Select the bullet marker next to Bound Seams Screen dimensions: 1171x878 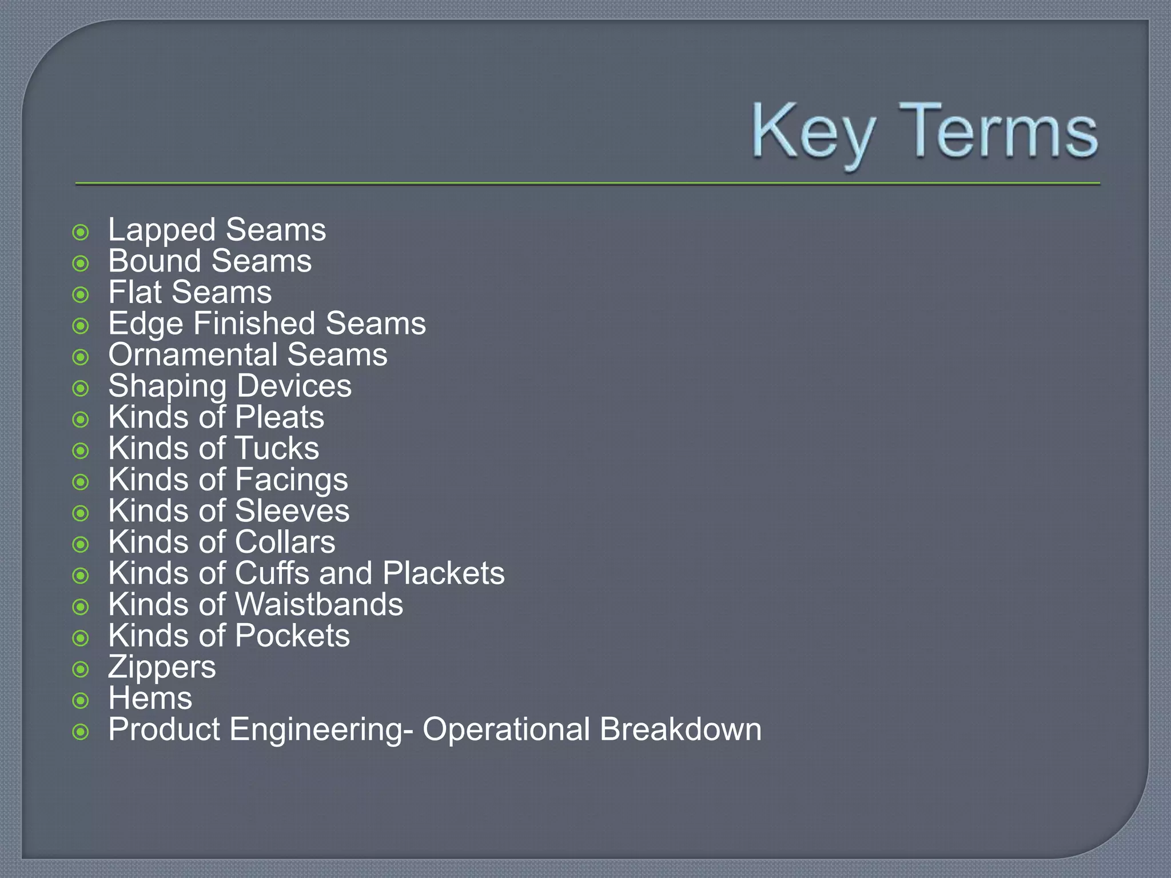(81, 264)
